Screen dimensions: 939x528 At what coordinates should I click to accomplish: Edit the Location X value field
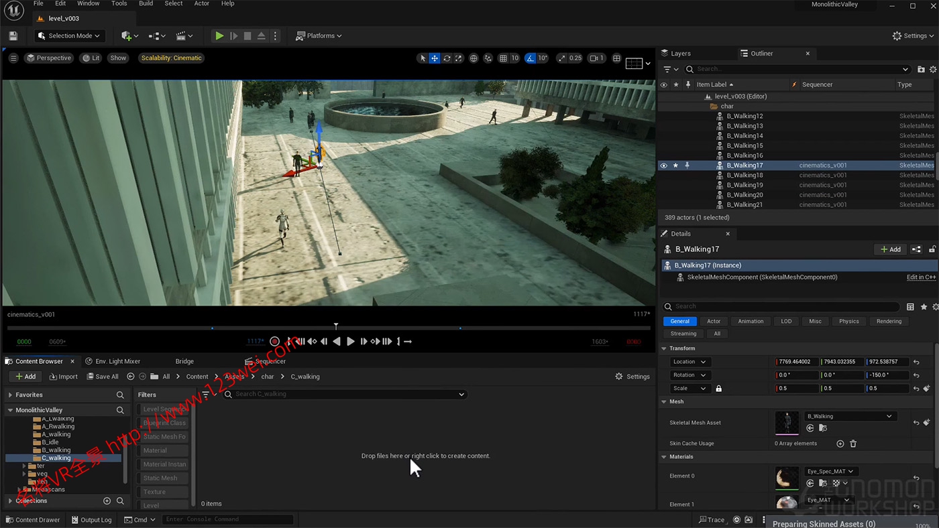click(x=796, y=361)
